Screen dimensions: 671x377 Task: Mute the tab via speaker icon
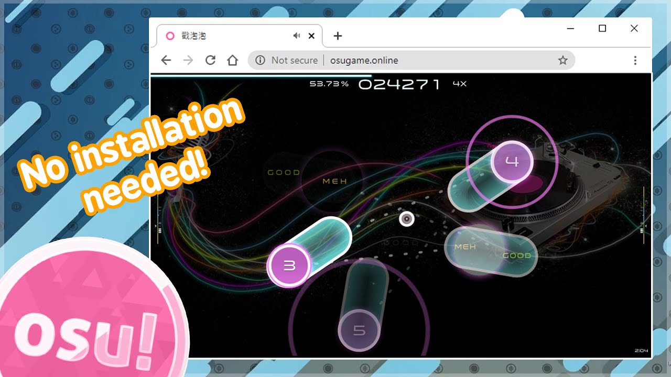click(x=297, y=36)
